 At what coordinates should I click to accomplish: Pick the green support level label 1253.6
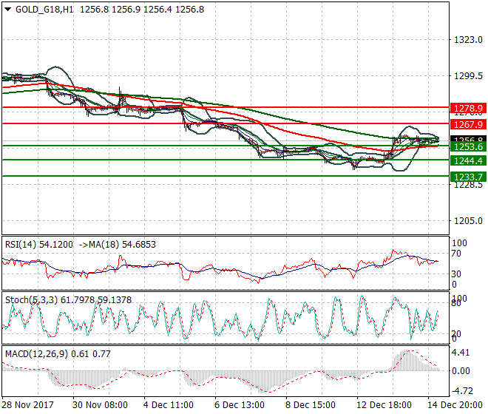pos(468,147)
